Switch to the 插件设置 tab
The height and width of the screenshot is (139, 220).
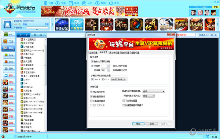(x=125, y=53)
